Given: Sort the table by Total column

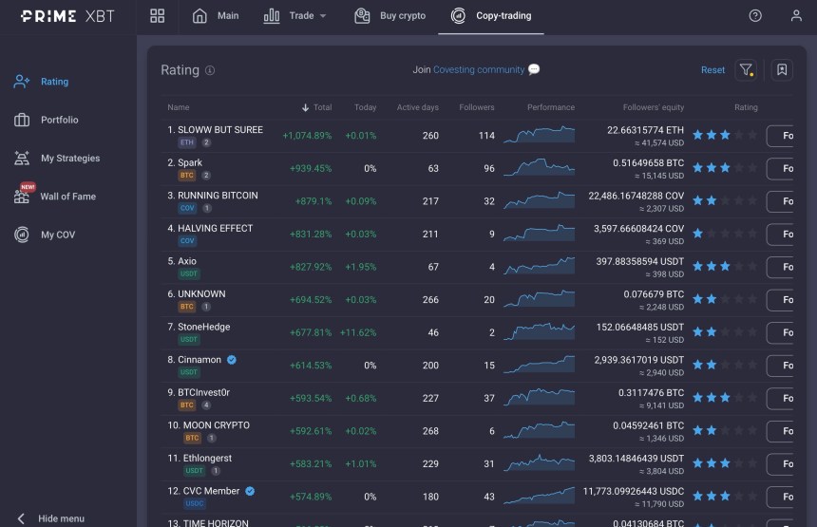Looking at the screenshot, I should click(316, 107).
